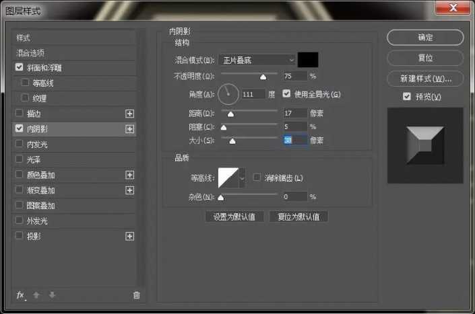Disable the 斜面和浮雕 checkbox
The height and width of the screenshot is (314, 475).
point(19,67)
